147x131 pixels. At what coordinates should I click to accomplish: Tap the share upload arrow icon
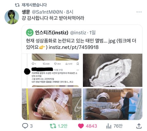[x=139, y=126]
